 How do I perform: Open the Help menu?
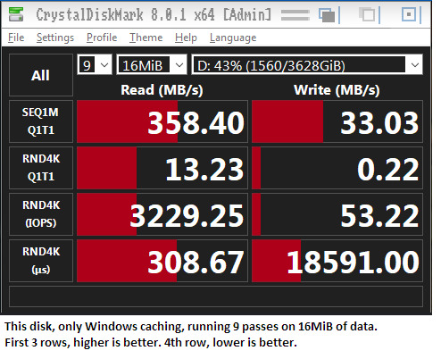[186, 38]
